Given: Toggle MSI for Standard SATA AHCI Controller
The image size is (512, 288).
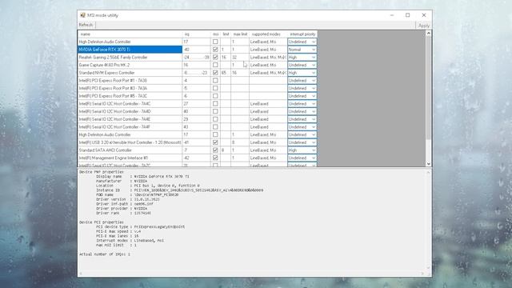Looking at the screenshot, I should coord(215,150).
